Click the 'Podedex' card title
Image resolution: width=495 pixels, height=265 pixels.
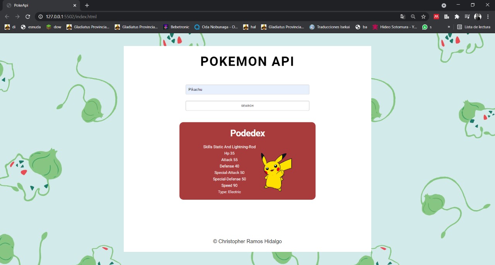(x=247, y=133)
